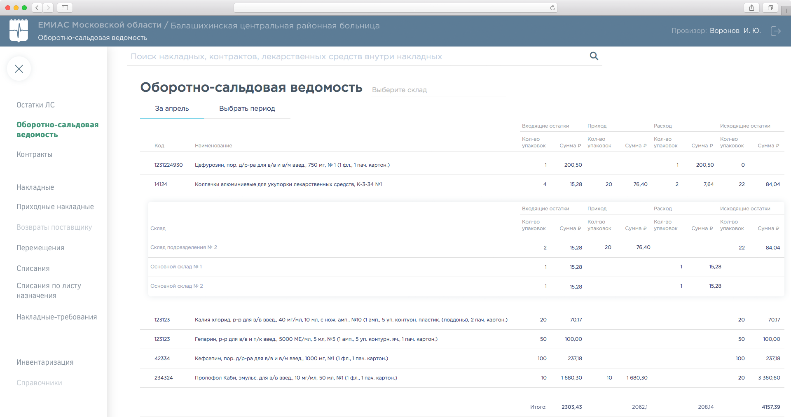Select the За апрель tab
The image size is (791, 417).
click(171, 108)
